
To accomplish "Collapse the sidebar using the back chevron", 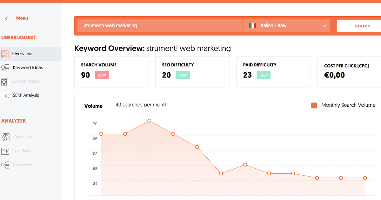I will click(x=6, y=18).
